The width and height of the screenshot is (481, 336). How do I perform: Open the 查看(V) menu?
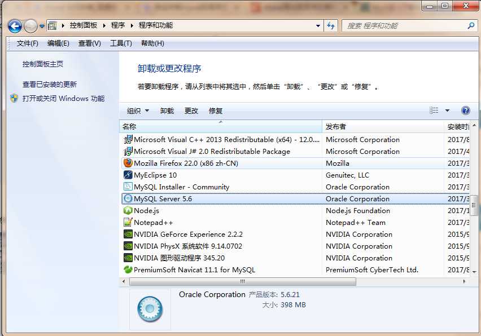pyautogui.click(x=90, y=43)
